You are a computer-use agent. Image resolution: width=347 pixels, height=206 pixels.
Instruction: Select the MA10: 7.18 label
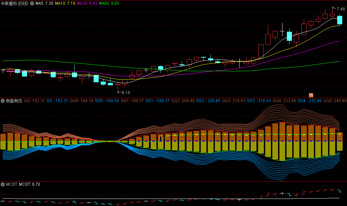pos(65,3)
